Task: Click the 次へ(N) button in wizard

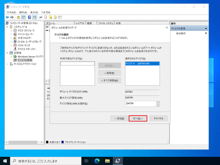Action: (138, 118)
